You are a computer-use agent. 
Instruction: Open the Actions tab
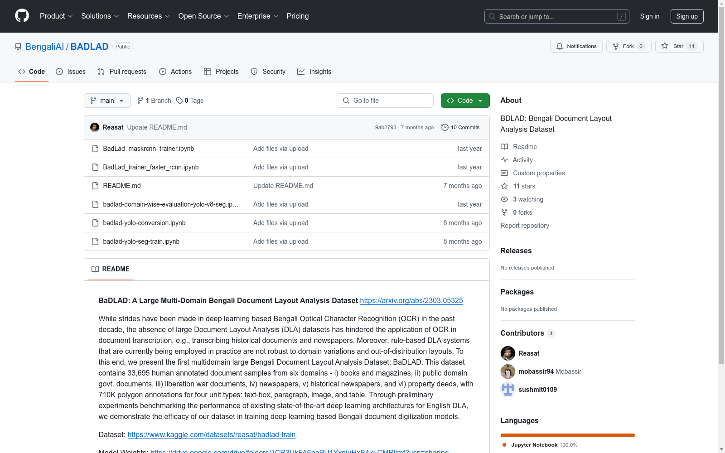coord(175,72)
